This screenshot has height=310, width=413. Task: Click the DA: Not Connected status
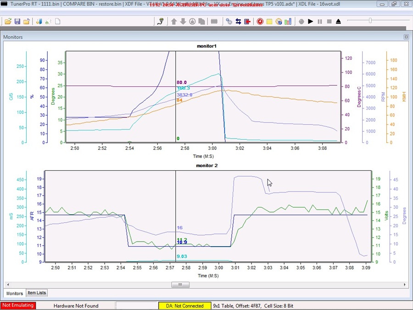click(184, 306)
